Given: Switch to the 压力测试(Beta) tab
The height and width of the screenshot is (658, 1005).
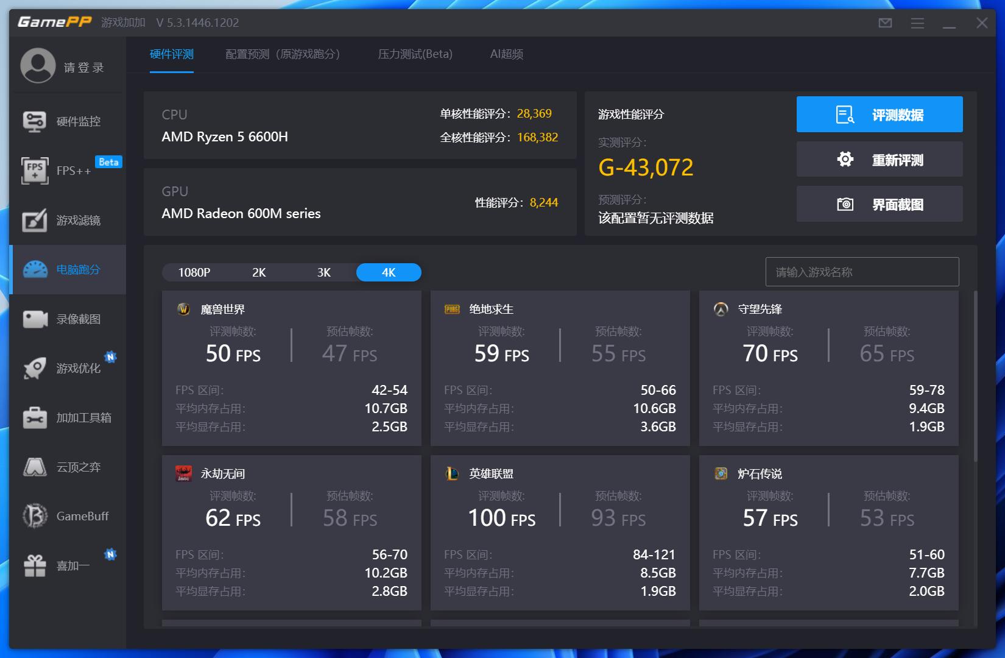Looking at the screenshot, I should point(415,54).
